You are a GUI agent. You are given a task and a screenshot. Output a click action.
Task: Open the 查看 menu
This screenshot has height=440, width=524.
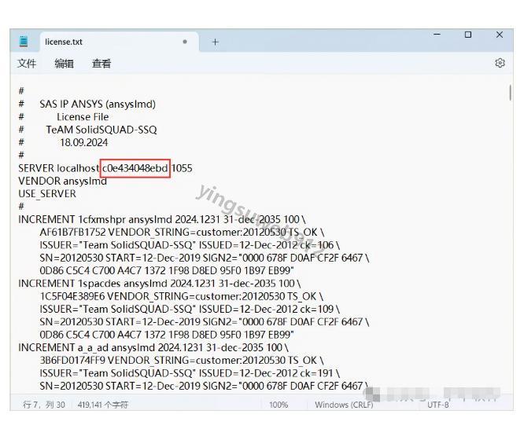tap(101, 63)
